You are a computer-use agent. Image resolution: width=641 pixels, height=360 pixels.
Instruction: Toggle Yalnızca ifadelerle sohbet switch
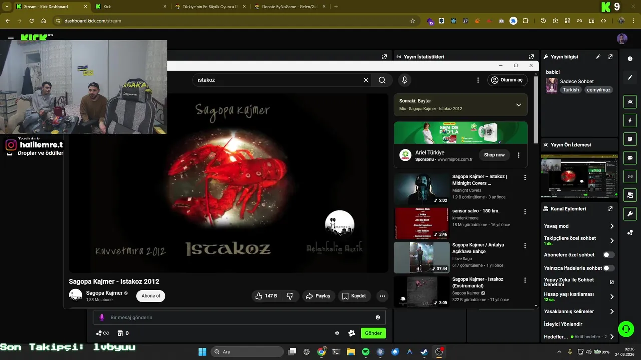[608, 268]
